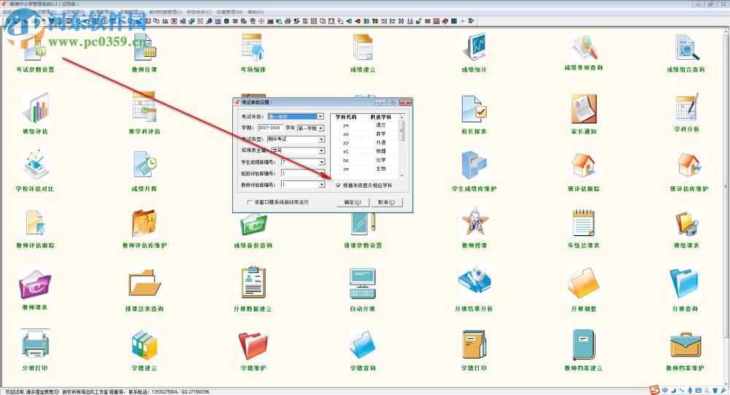
Task: Open the 分班查询 blue folder icon
Action: [x=685, y=284]
